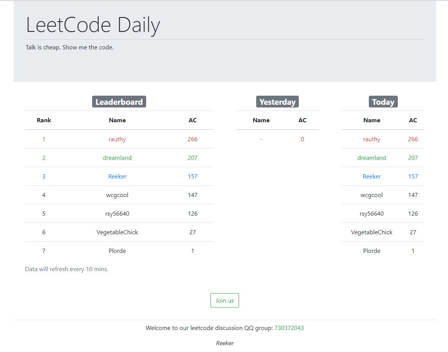This screenshot has height=352, width=448.
Task: Click AC value 147 in Today table
Action: [x=413, y=195]
